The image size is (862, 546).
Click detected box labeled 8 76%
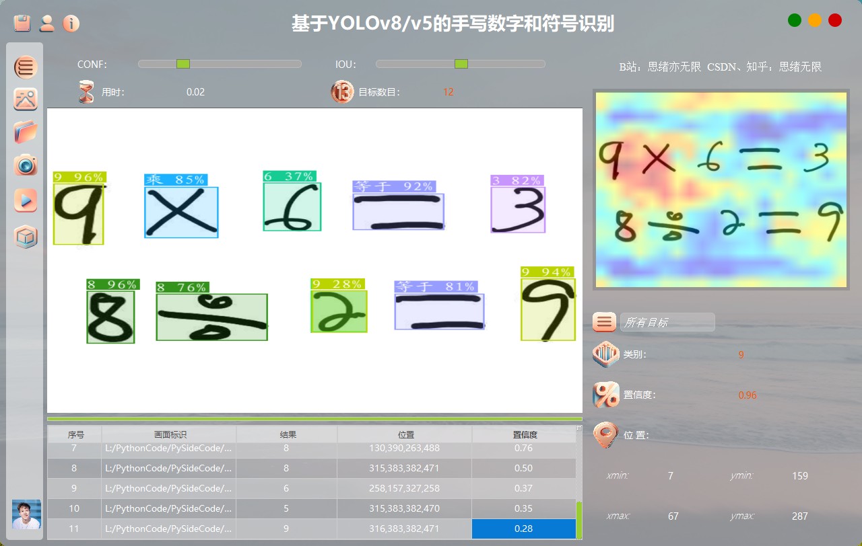[x=212, y=317]
